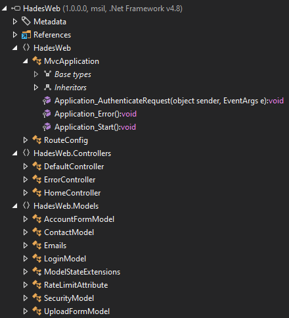Select ErrorController in the tree
Image resolution: width=289 pixels, height=318 pixels.
pos(70,180)
